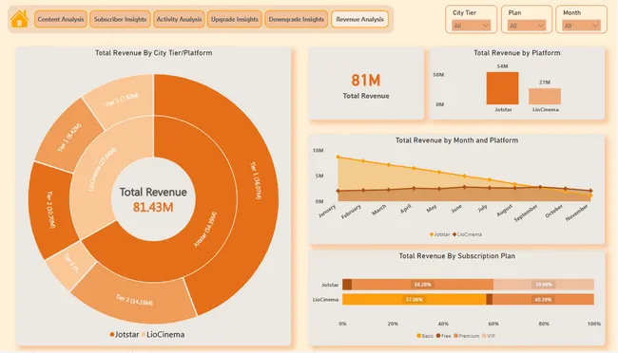This screenshot has width=618, height=353.
Task: Select the Tier 2 (10.70M) sunburst segment
Action: [51, 209]
